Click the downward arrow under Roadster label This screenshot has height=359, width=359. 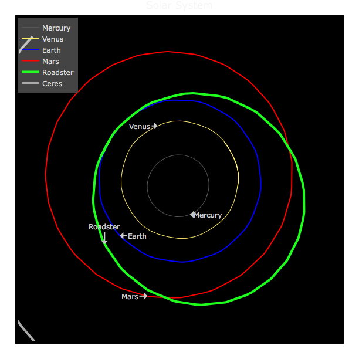[104, 238]
